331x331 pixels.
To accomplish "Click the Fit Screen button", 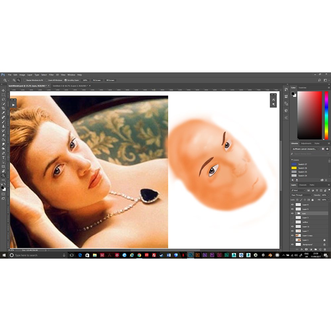I will [x=97, y=80].
